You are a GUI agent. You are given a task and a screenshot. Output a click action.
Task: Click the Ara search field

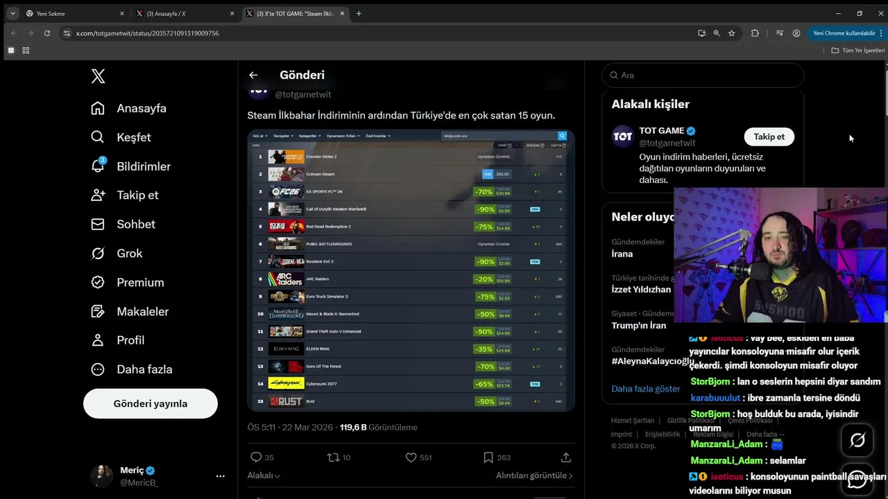pos(703,75)
